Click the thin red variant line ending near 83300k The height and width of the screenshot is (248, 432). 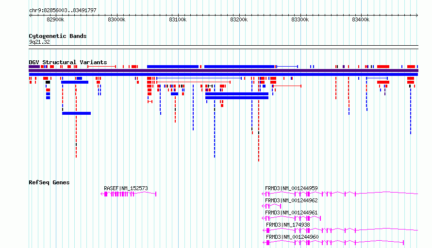[287, 86]
